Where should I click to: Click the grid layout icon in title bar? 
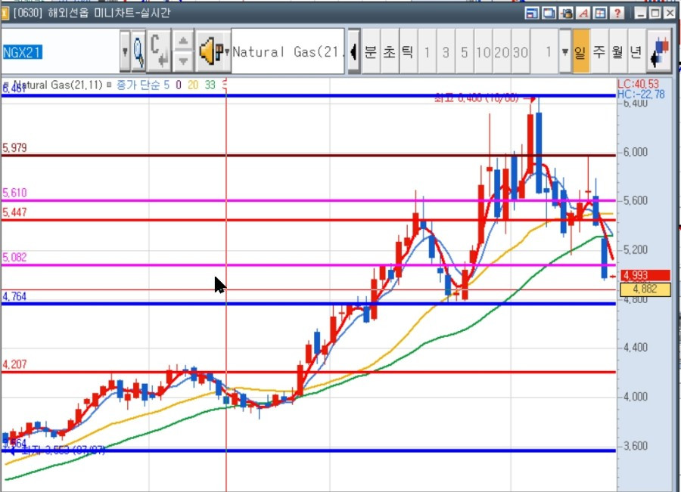[x=600, y=13]
